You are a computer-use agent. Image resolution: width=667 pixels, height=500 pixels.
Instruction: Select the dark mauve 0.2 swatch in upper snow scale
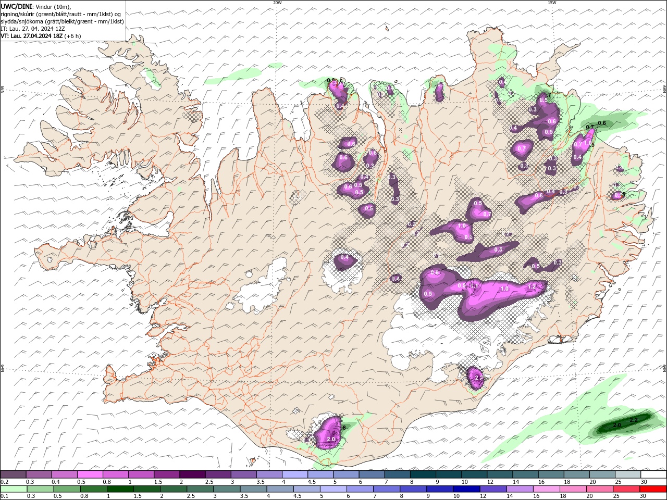pyautogui.click(x=14, y=474)
